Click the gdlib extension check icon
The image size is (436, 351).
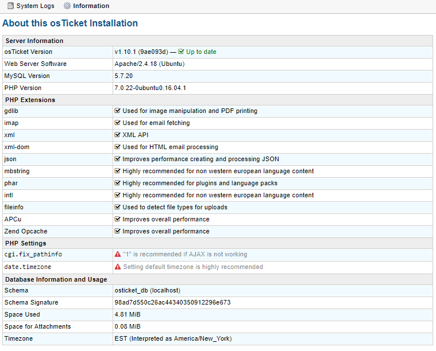point(117,111)
